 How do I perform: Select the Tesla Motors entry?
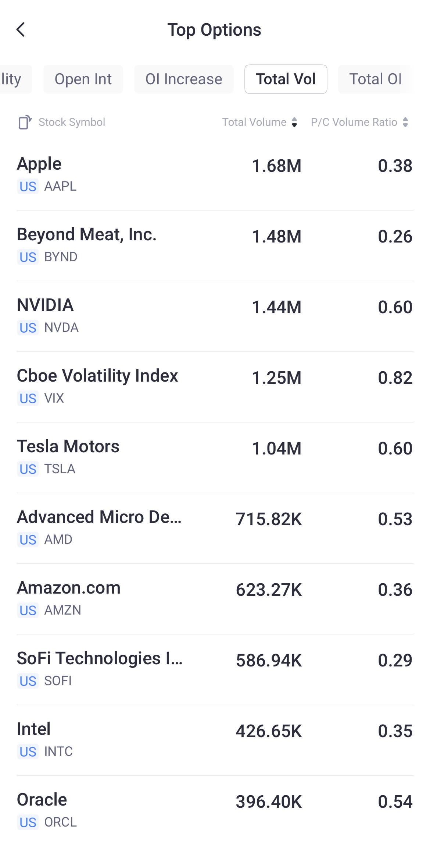pyautogui.click(x=215, y=457)
